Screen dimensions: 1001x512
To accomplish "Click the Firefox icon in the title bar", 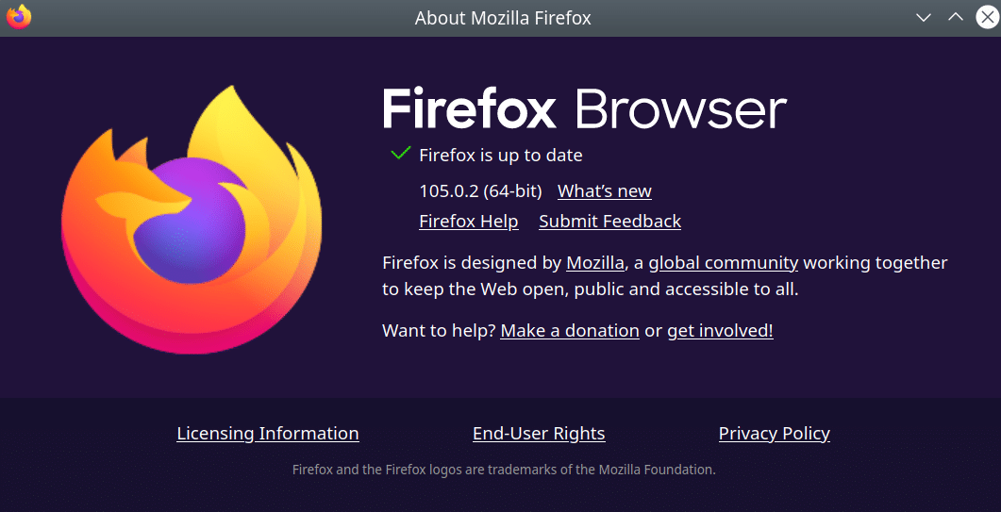I will click(x=19, y=17).
